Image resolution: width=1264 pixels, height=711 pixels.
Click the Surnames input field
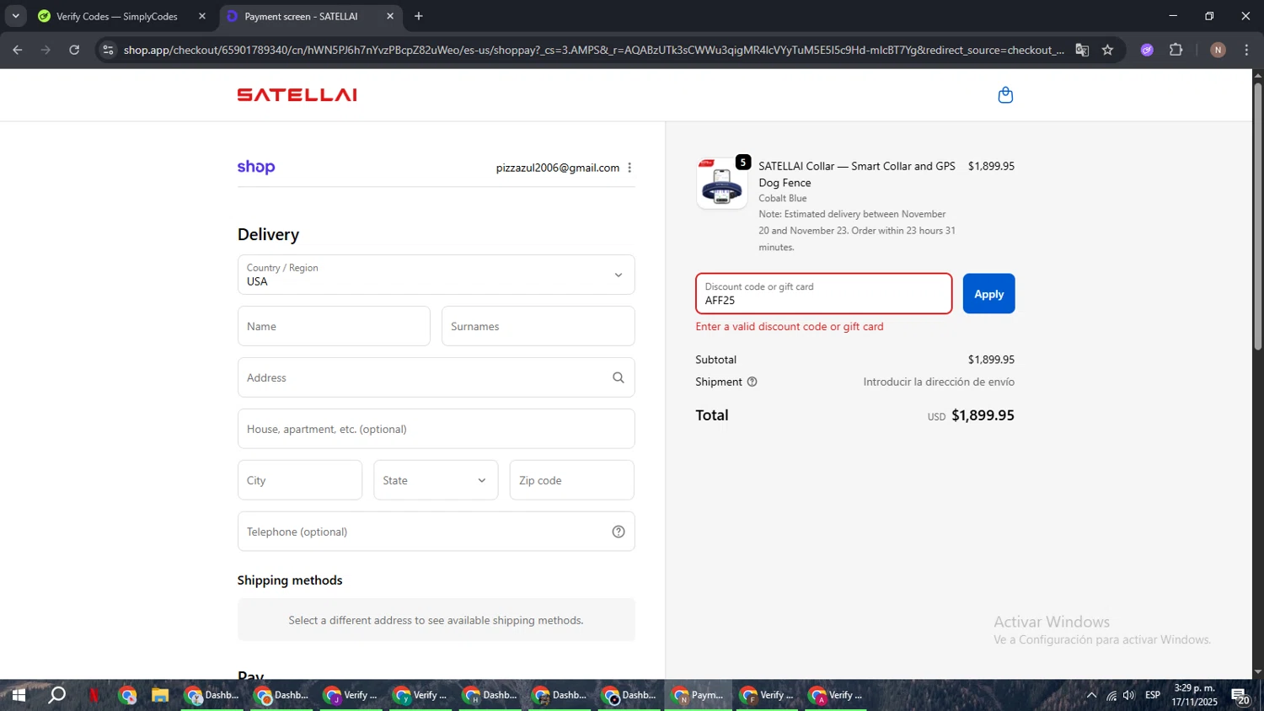[538, 326]
